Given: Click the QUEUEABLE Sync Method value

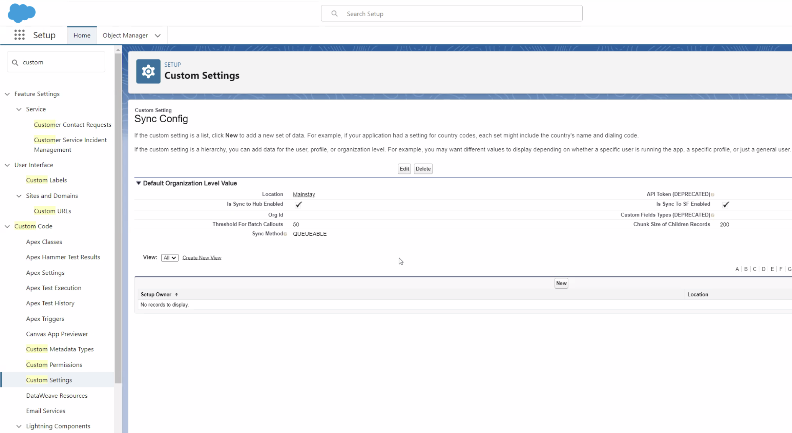Looking at the screenshot, I should (x=309, y=234).
